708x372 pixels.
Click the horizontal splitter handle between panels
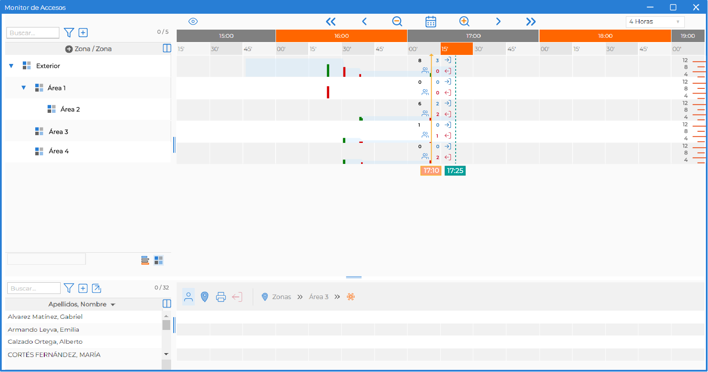coord(354,277)
